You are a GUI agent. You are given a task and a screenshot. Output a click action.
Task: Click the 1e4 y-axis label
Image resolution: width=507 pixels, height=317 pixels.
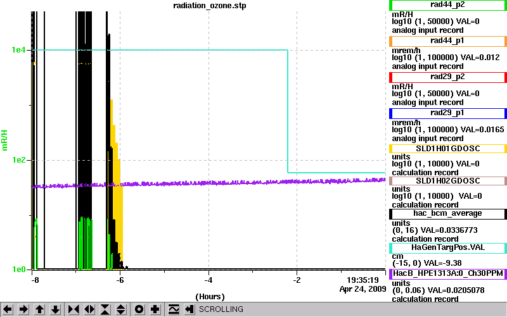click(18, 50)
